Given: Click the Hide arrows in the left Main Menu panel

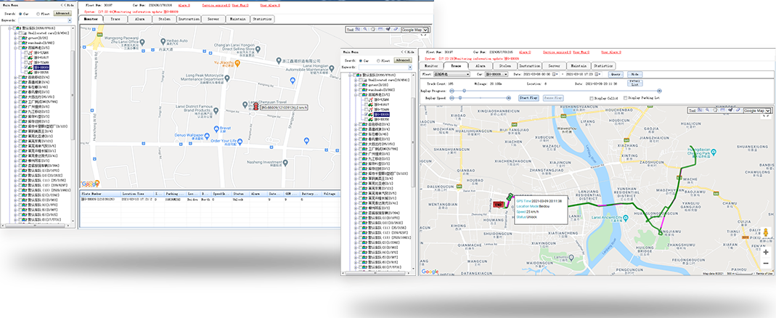Looking at the screenshot, I should tap(61, 6).
